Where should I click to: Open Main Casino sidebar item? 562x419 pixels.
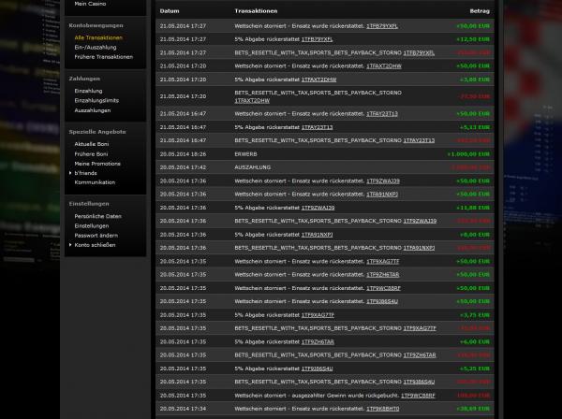point(91,4)
